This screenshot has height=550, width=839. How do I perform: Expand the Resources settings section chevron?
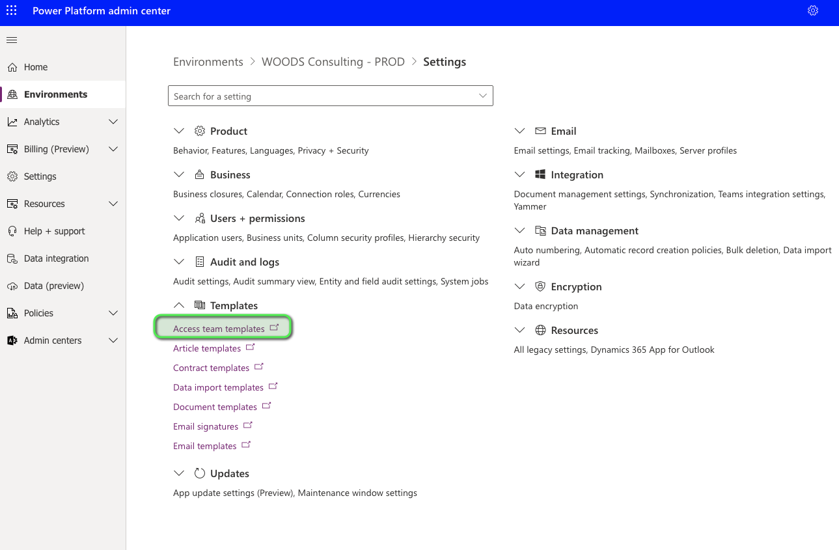(x=519, y=330)
